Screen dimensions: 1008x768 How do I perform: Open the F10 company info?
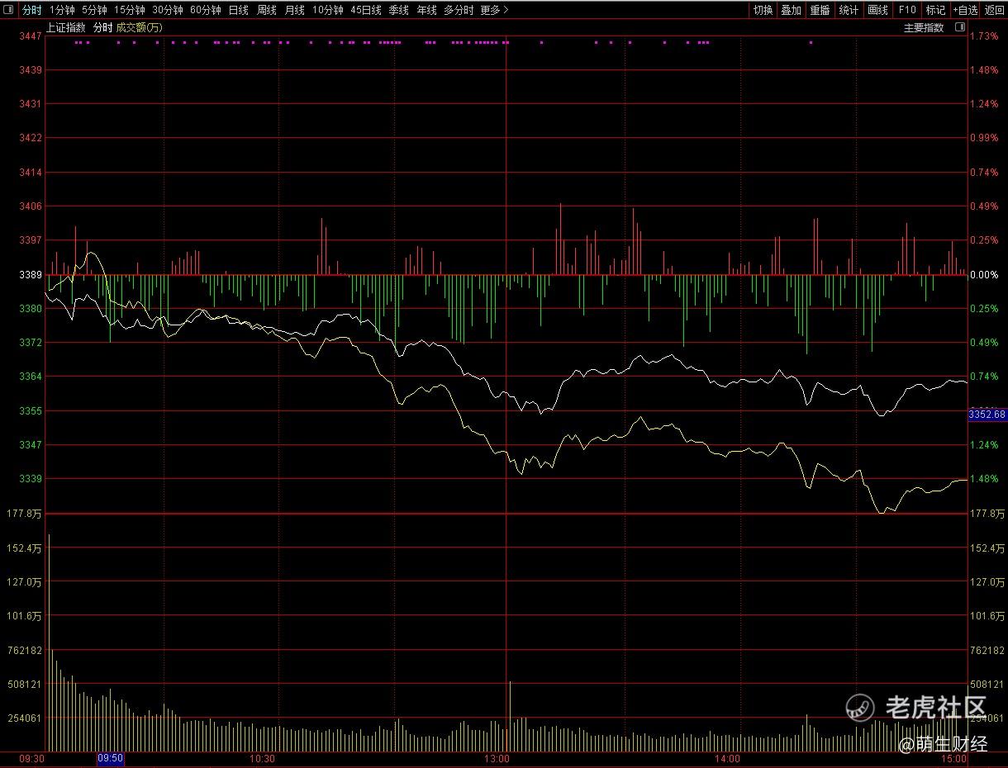(907, 11)
